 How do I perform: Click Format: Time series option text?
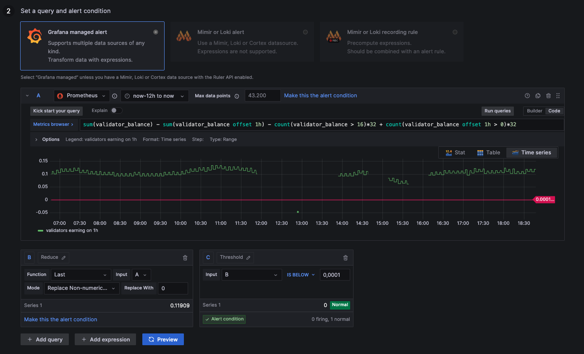click(x=164, y=139)
